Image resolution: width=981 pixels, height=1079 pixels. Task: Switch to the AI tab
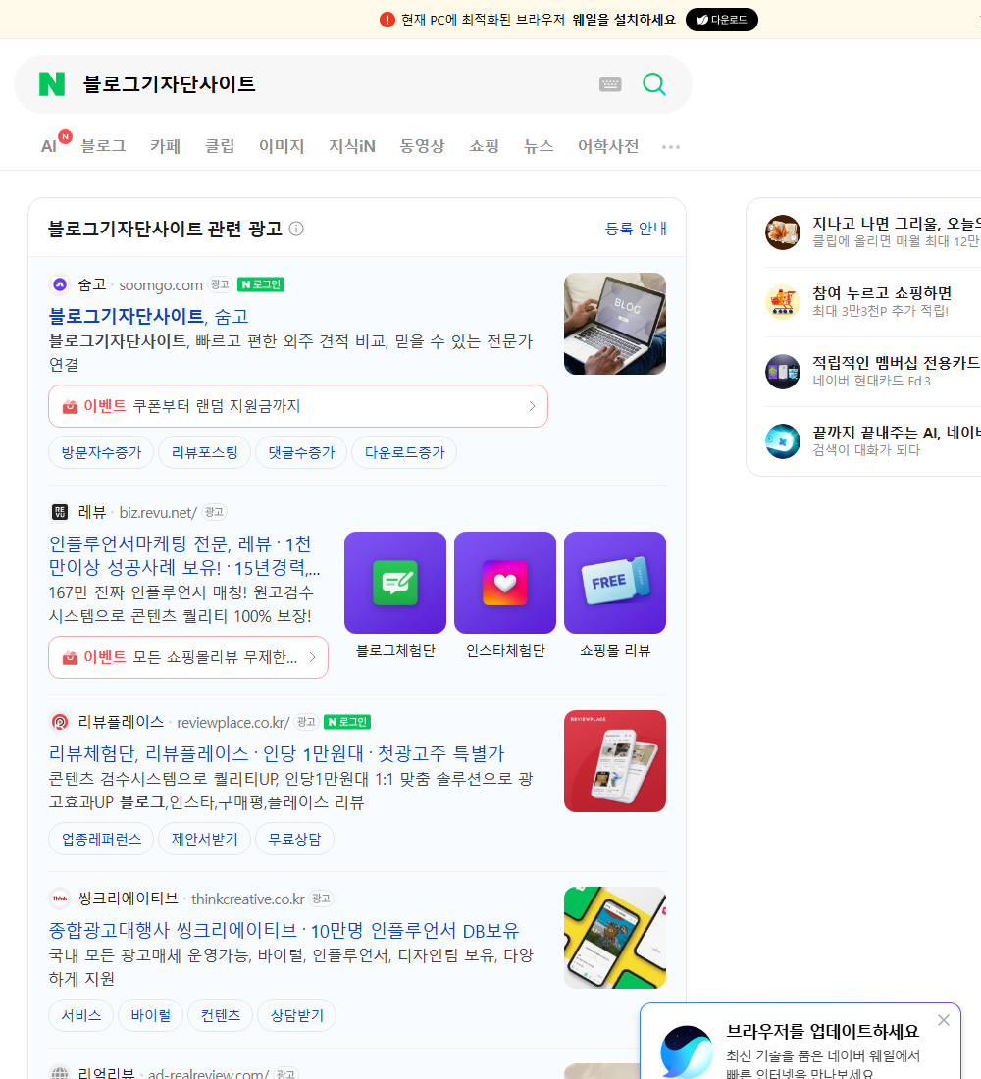coord(48,146)
